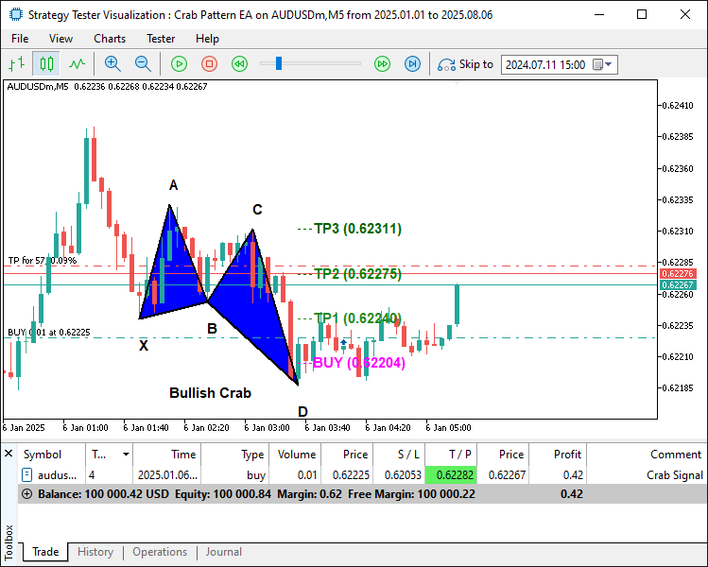The width and height of the screenshot is (708, 567).
Task: Sort by T / P column header
Action: [x=451, y=455]
